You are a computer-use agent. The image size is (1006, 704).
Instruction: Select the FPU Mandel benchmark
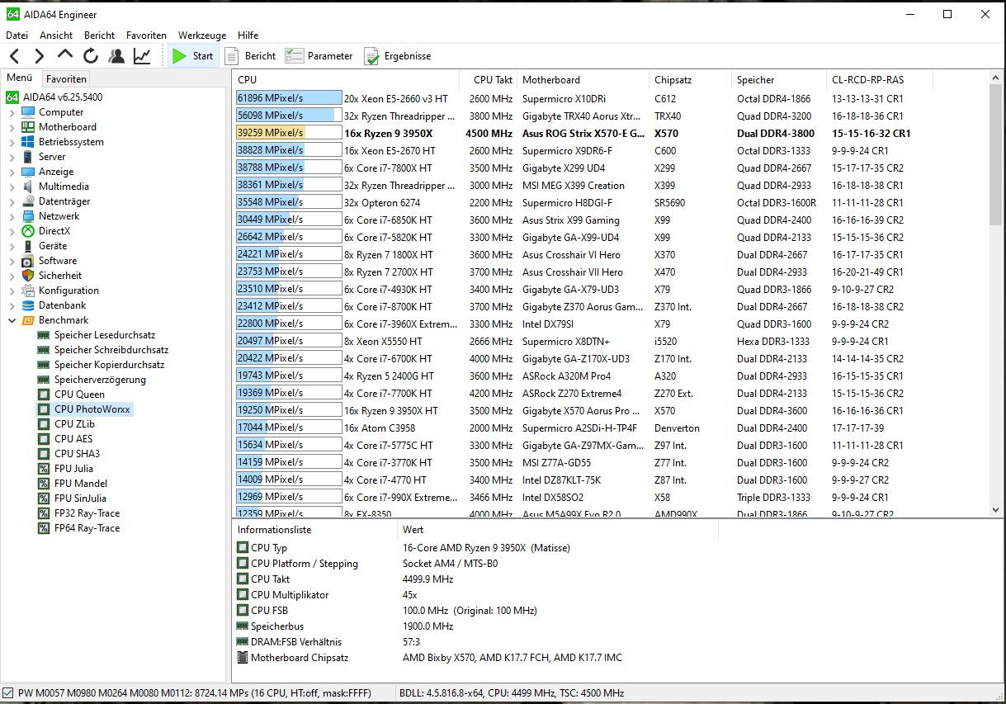tap(81, 484)
